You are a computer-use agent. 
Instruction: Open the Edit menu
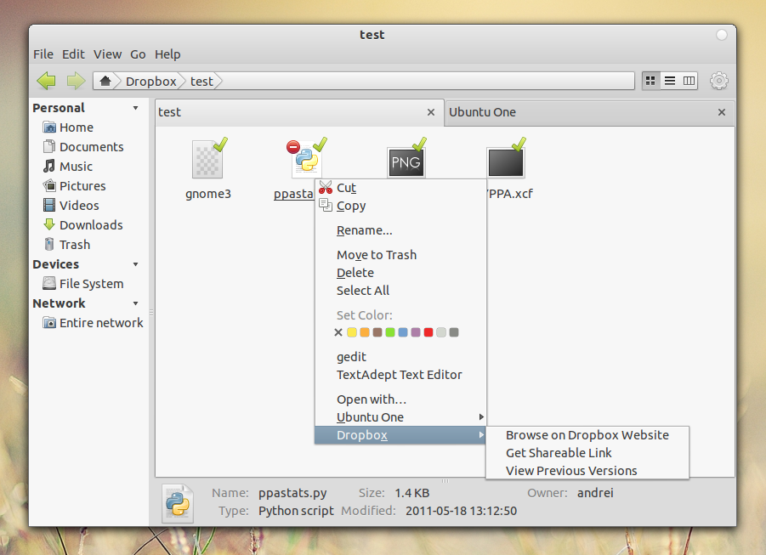[73, 54]
